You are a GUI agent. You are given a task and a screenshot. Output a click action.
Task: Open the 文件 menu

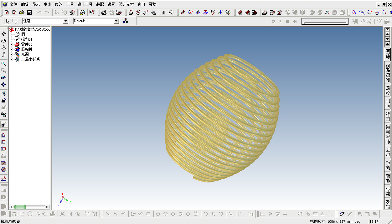point(14,4)
